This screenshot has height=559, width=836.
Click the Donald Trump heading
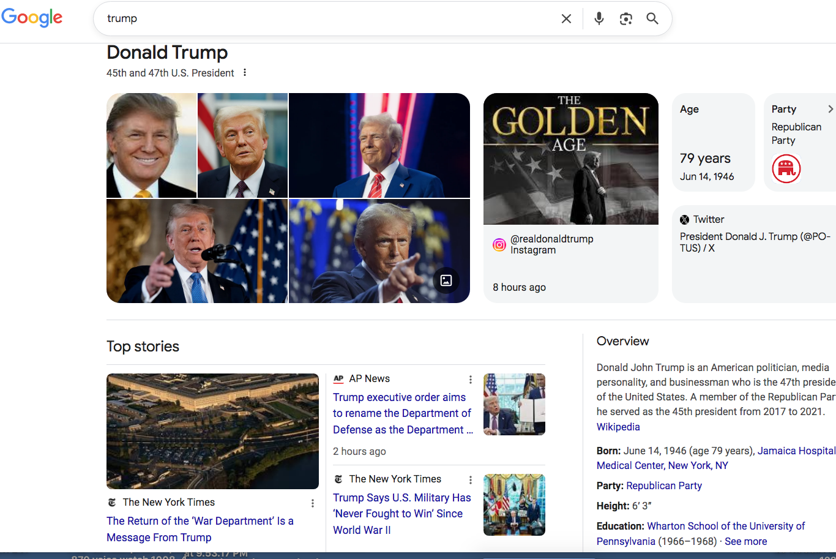167,53
